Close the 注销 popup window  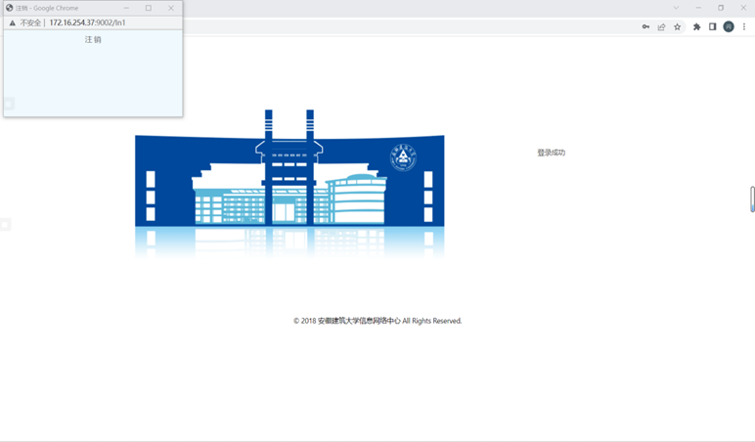(x=171, y=8)
